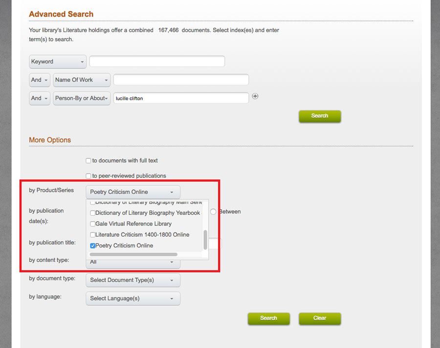440x348 pixels.
Task: Collapse the Product/Series dropdown
Action: [x=132, y=192]
